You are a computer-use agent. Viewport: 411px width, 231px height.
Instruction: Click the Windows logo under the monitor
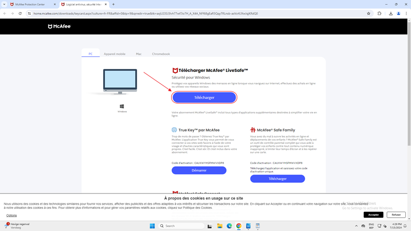click(122, 106)
